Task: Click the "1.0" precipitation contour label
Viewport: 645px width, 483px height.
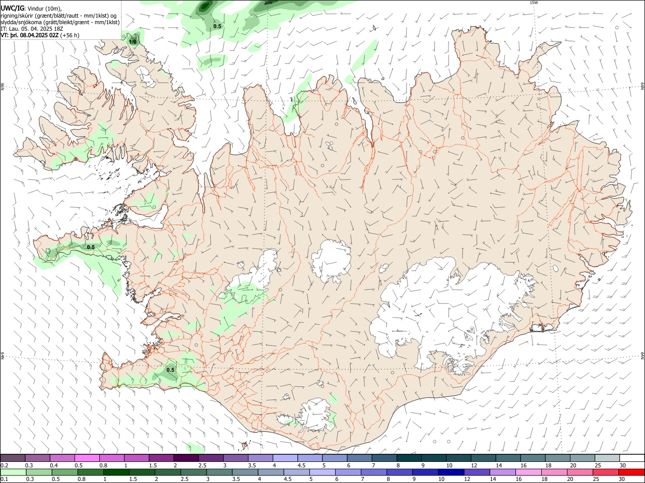Action: [x=133, y=42]
